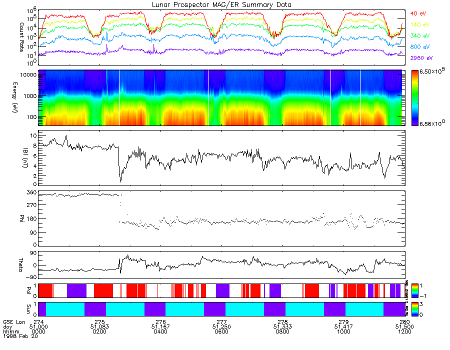The image size is (450, 350).
Task: Select the '2950 eV' legend label
Action: tap(421, 58)
